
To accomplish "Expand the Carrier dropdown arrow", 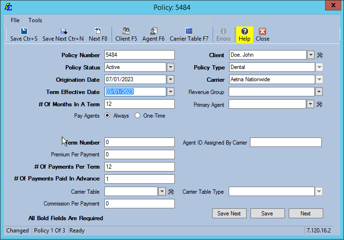I will (319, 79).
